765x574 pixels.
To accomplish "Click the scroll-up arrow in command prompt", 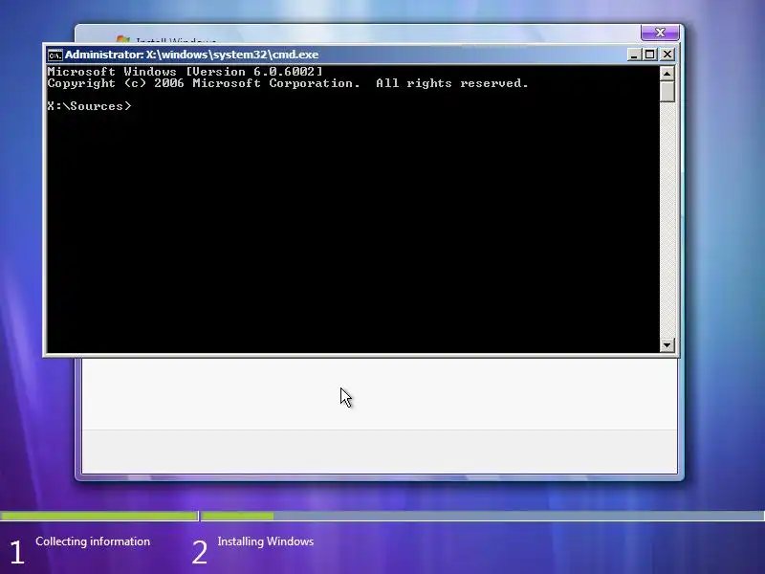I will coord(667,74).
